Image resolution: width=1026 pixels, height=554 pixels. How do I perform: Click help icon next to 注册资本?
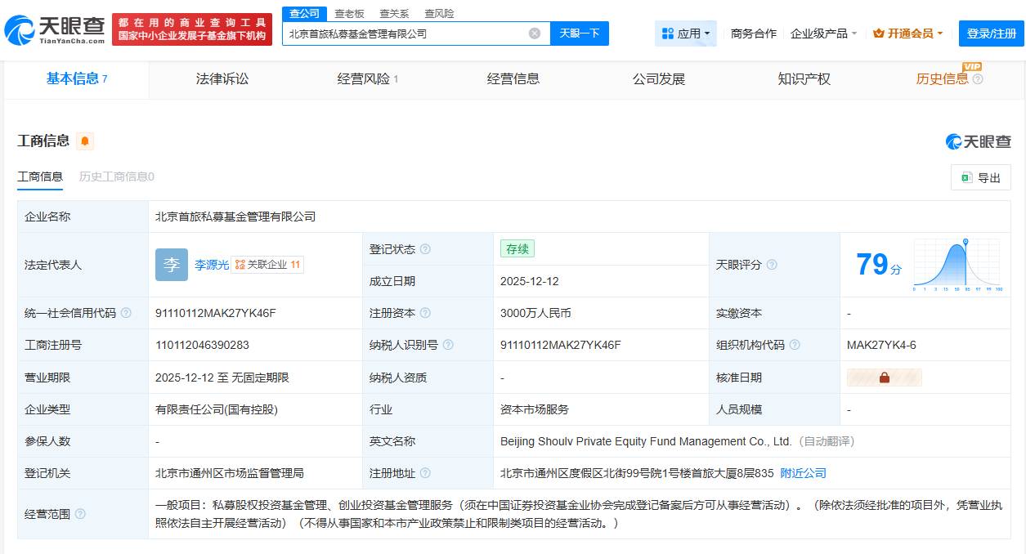coord(425,313)
